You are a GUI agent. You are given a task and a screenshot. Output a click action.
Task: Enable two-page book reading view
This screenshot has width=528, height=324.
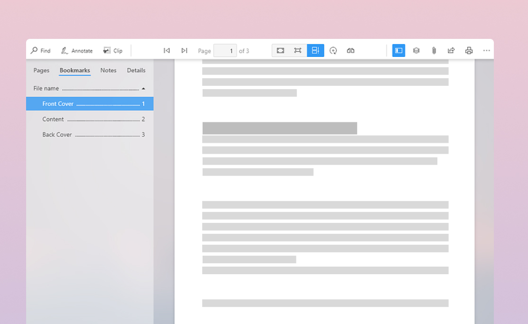click(x=351, y=50)
